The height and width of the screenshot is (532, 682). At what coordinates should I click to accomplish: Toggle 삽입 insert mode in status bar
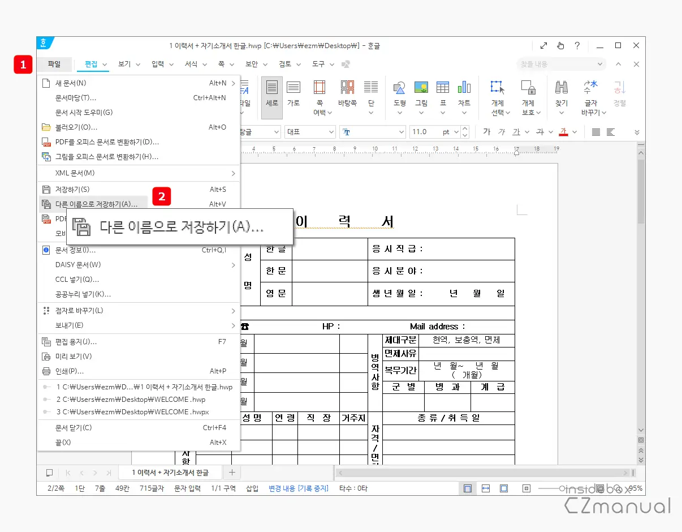click(x=252, y=488)
